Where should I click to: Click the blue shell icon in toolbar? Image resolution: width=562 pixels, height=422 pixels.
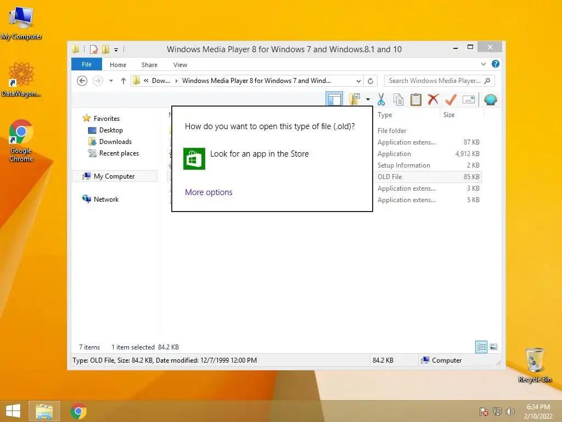(490, 99)
